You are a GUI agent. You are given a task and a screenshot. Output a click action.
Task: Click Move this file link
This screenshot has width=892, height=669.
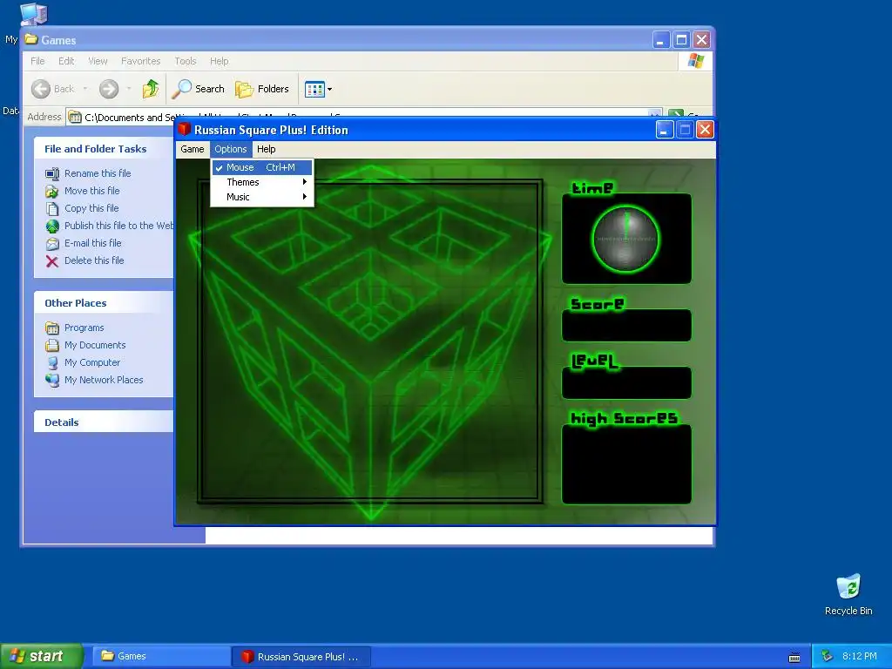pos(92,191)
